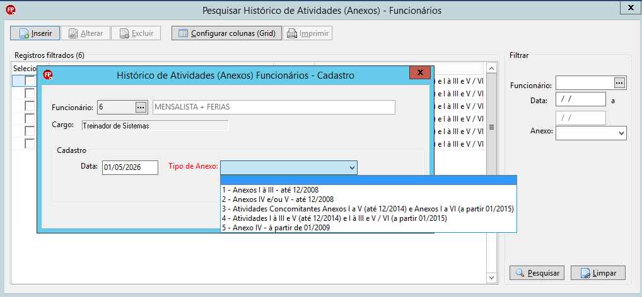642x297 pixels.
Task: Click the MENSALISTA + FERIAS name field
Action: click(x=274, y=108)
